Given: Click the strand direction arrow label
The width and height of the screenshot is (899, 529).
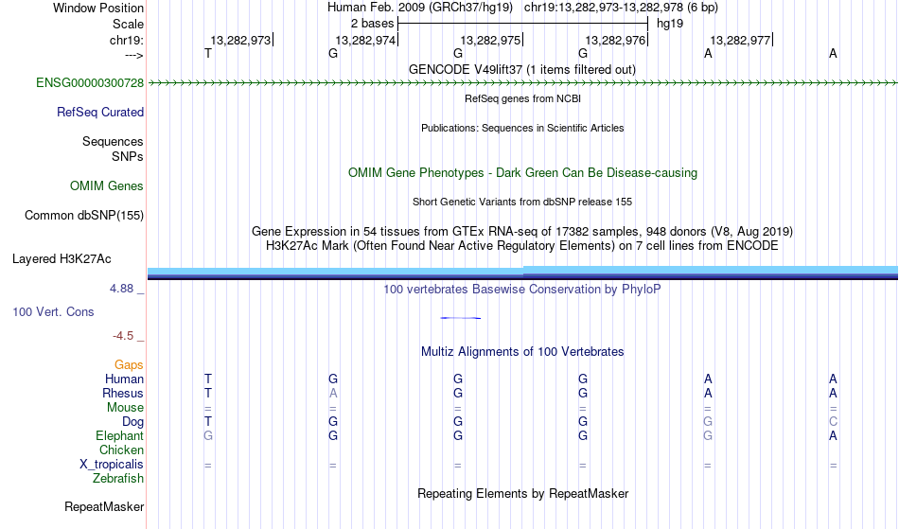Looking at the screenshot, I should point(134,56).
